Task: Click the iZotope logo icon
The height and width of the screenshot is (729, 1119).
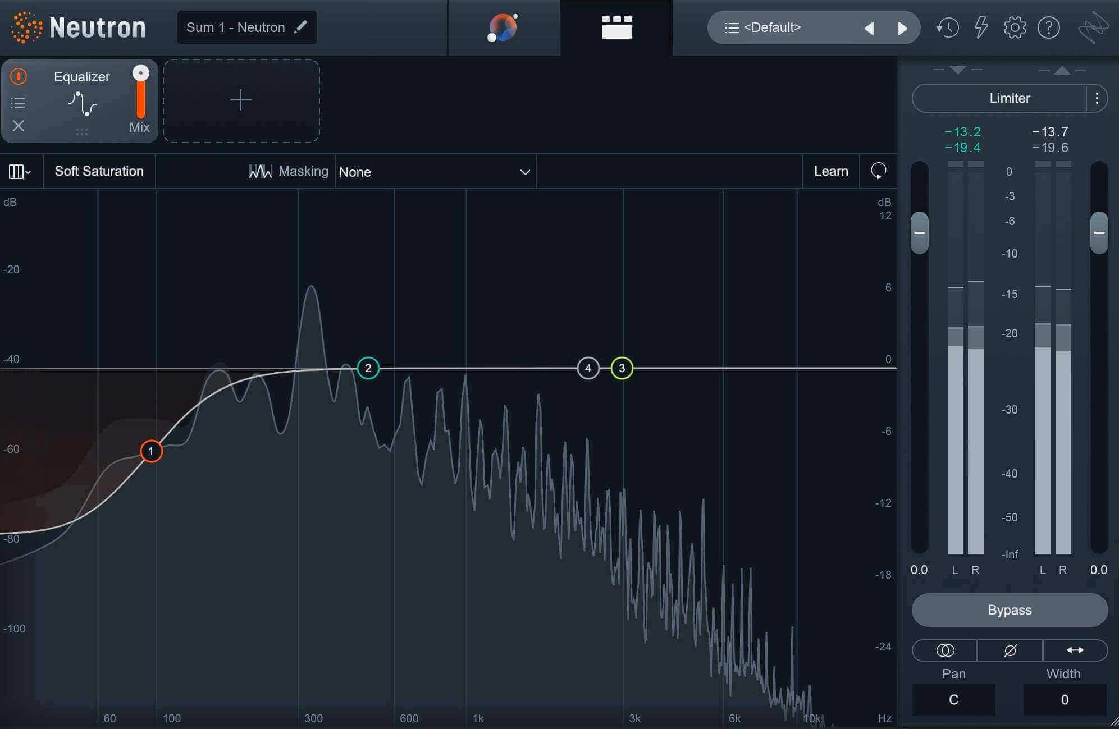Action: (x=1093, y=27)
